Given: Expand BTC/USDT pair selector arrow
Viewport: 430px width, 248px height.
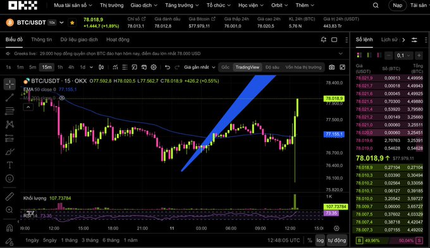Looking at the screenshot, I should pyautogui.click(x=62, y=23).
